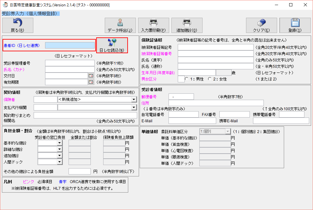The image size is (313, 210).
Task: Click the 受診券整理番号 input field
Action: click(70, 63)
